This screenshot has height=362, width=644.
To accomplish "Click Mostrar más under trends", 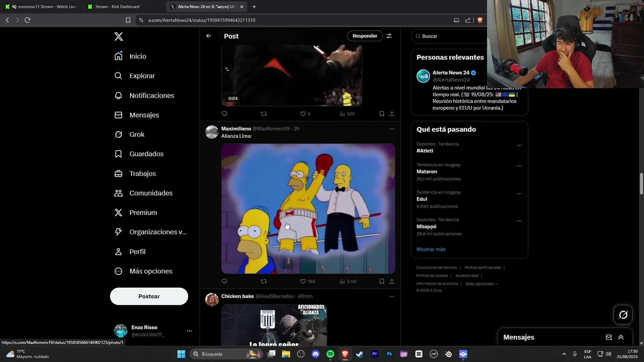I will [x=431, y=249].
